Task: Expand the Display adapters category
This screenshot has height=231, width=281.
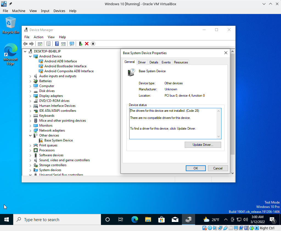Action: point(30,96)
